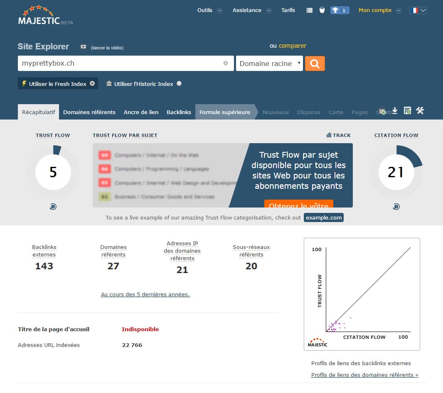Image resolution: width=443 pixels, height=393 pixels.
Task: Open the Domaine racine dropdown
Action: coord(269,63)
